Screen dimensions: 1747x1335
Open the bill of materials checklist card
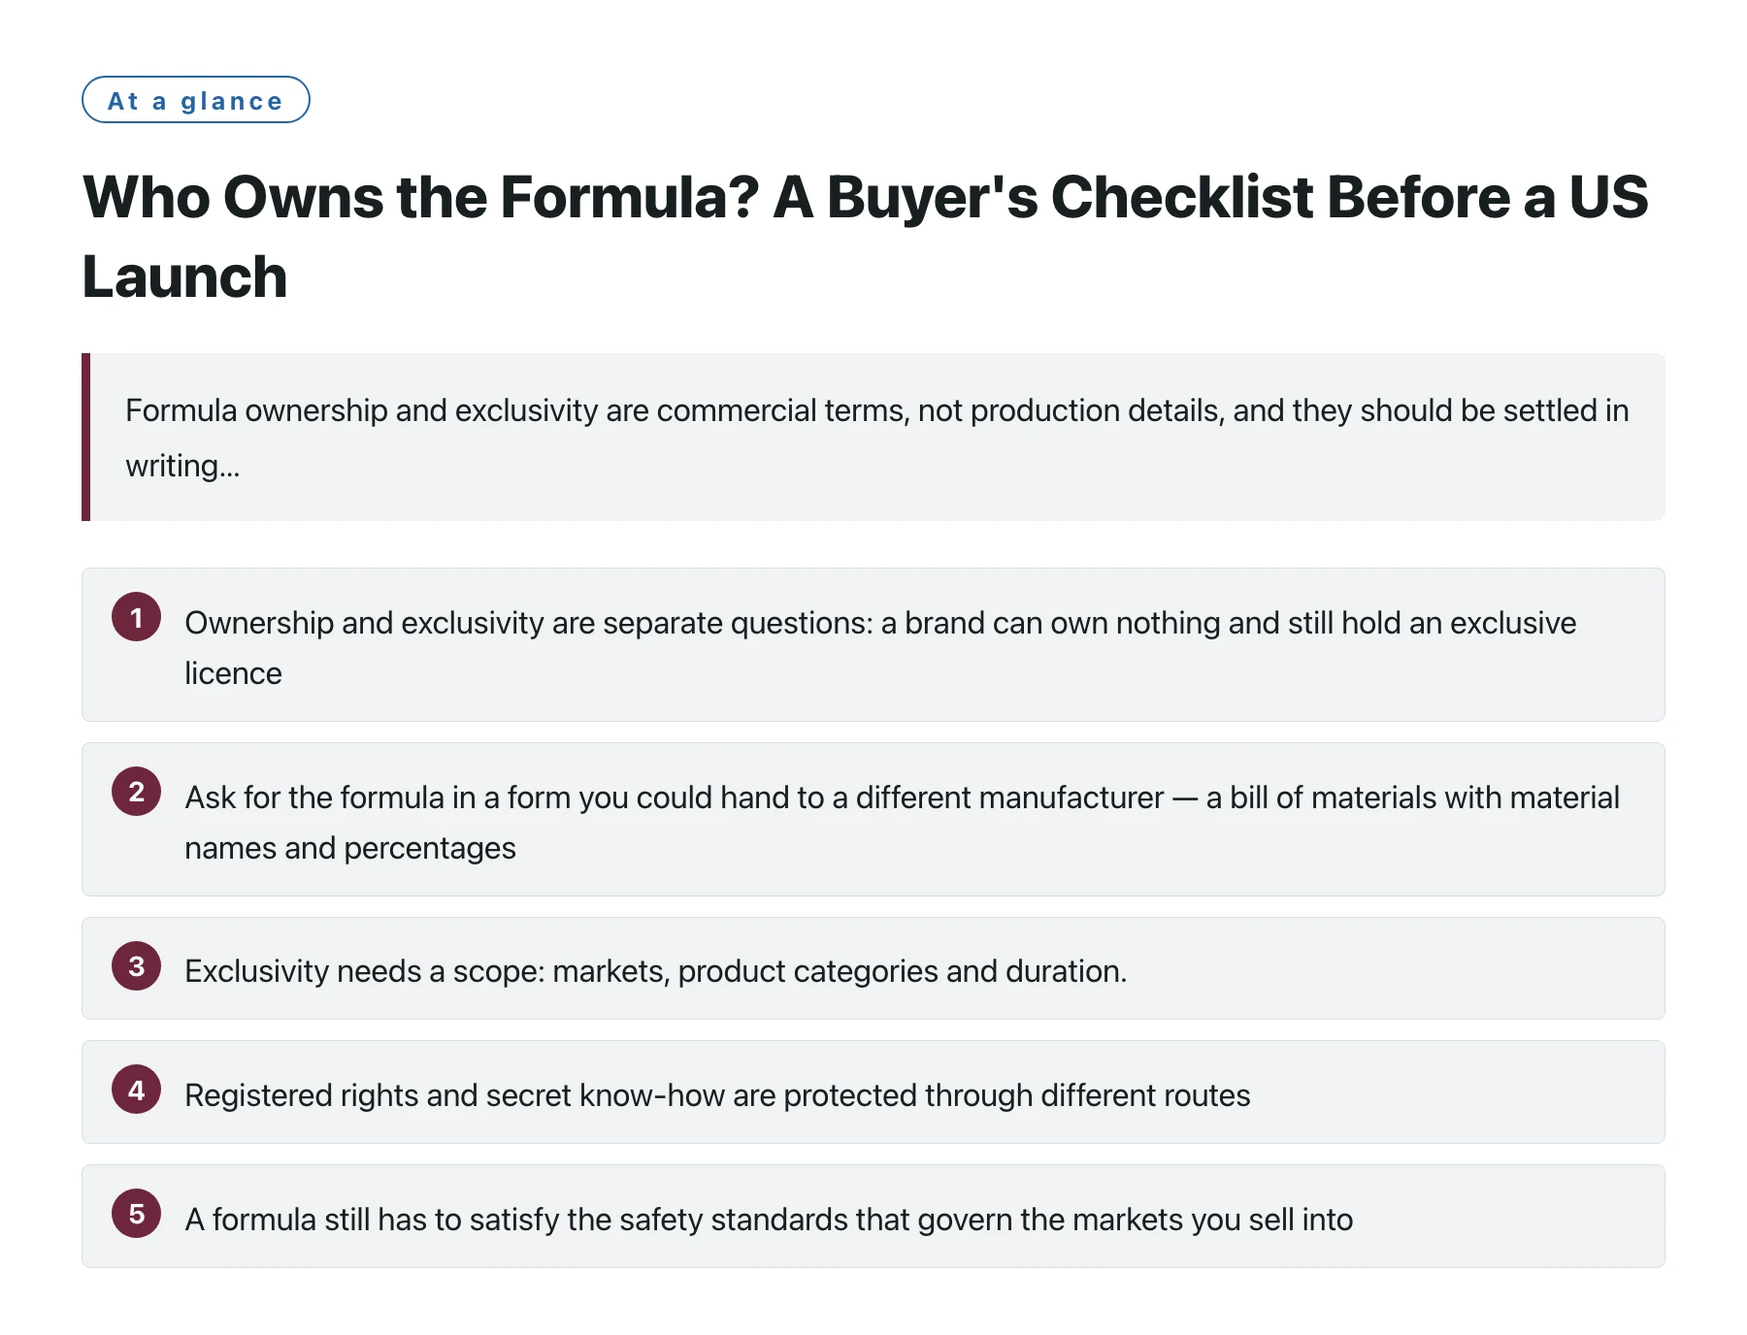coord(873,819)
